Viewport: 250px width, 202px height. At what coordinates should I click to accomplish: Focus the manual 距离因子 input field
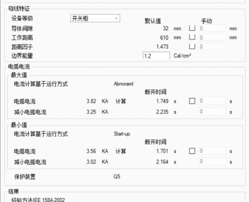tap(212, 46)
